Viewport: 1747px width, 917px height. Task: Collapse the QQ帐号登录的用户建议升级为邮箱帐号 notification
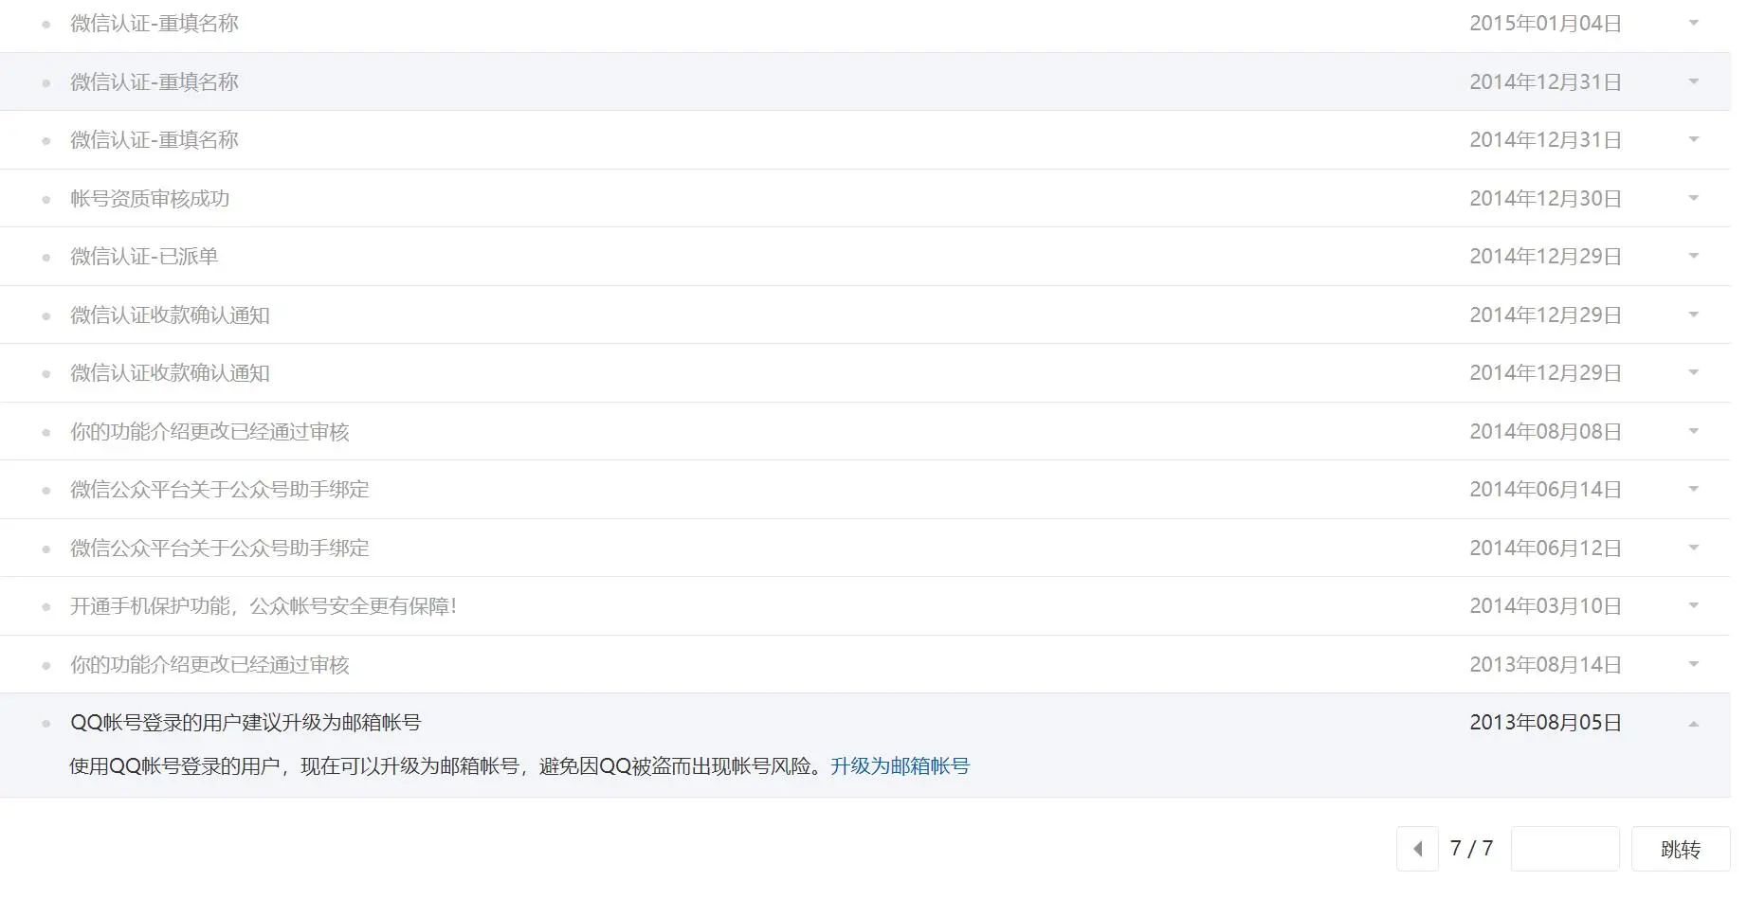(1693, 724)
